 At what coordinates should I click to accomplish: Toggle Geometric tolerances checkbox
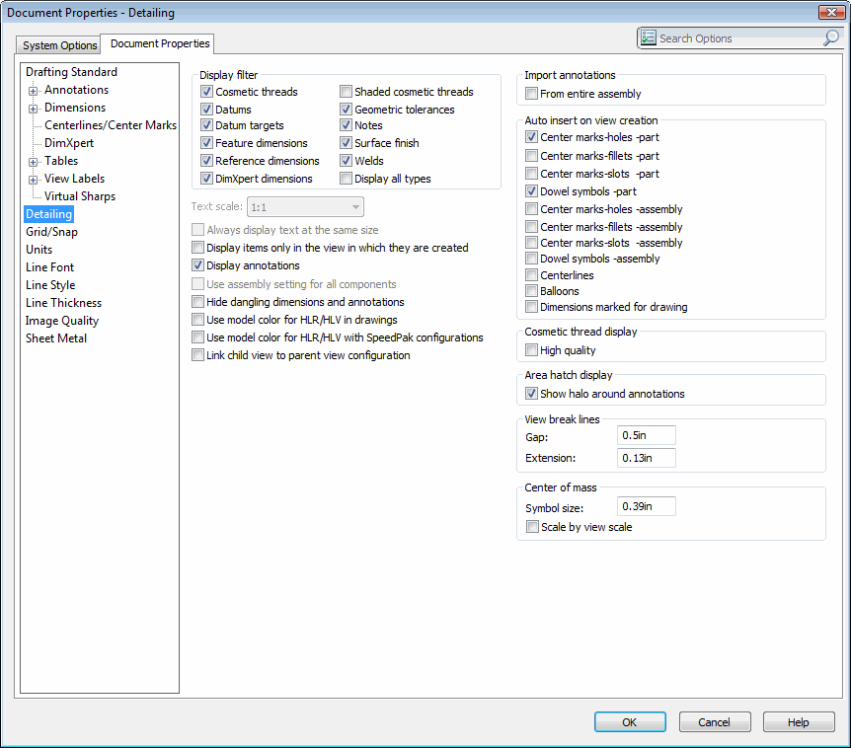pyautogui.click(x=346, y=110)
